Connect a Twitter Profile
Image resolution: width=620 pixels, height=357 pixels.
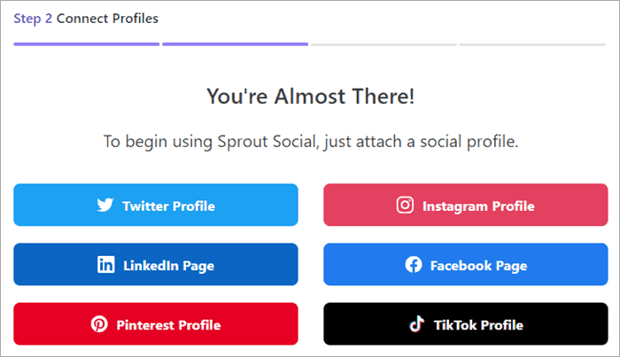[156, 206]
